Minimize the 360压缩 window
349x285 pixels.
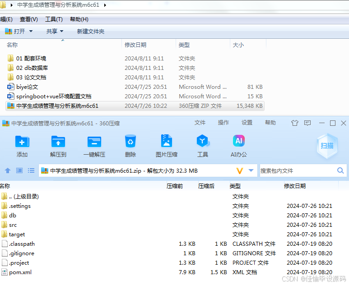(321, 123)
